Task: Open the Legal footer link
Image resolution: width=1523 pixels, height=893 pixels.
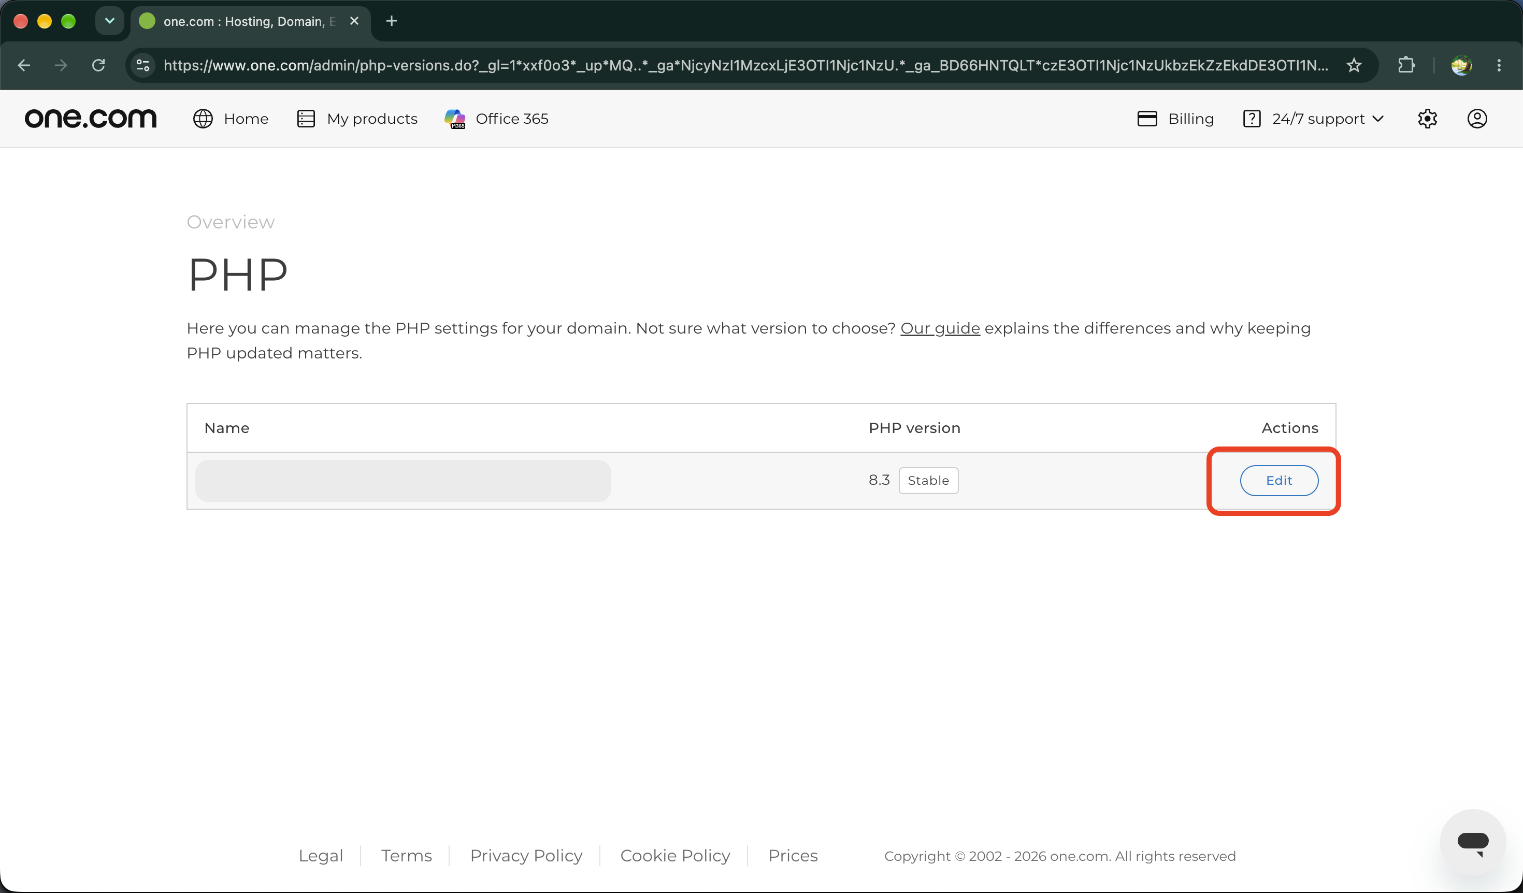Action: 321,856
